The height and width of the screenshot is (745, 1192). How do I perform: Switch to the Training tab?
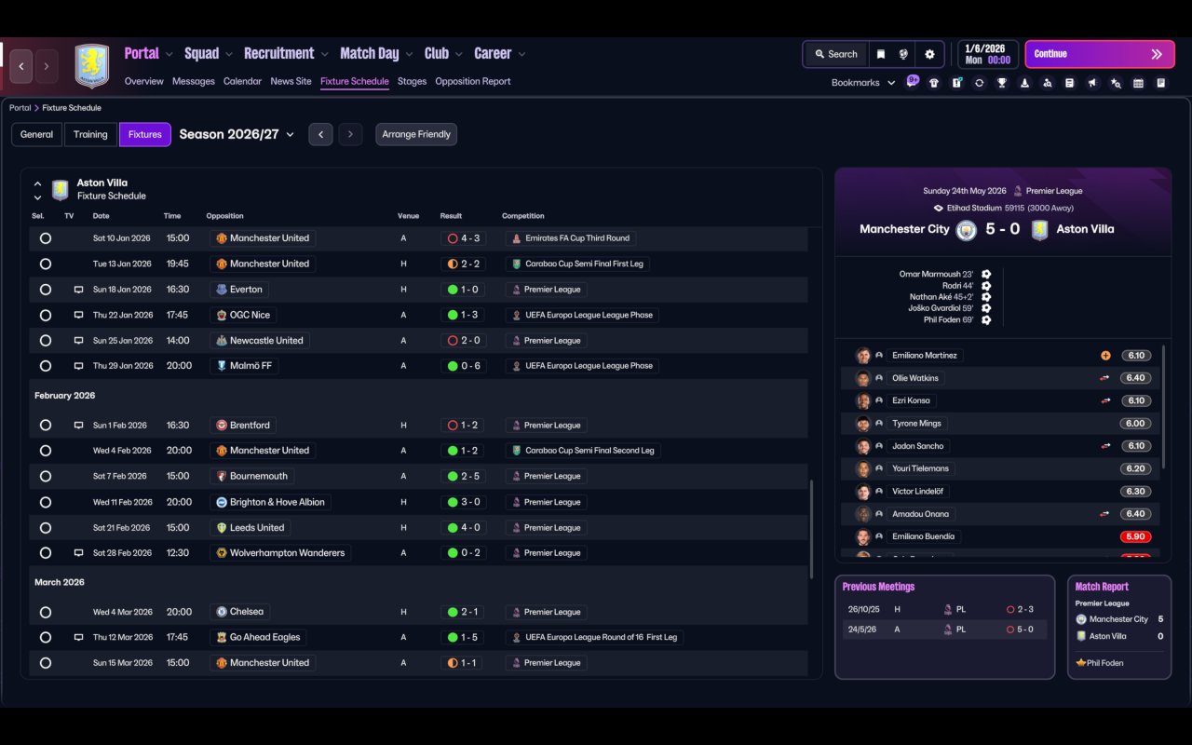[90, 135]
